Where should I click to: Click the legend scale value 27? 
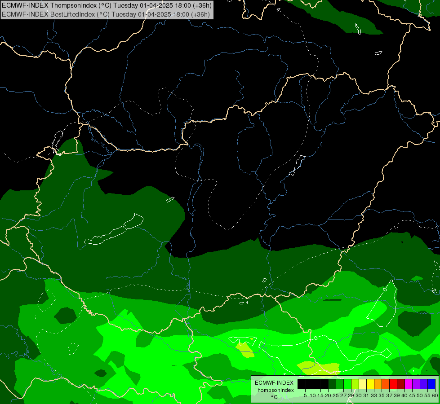343,395
